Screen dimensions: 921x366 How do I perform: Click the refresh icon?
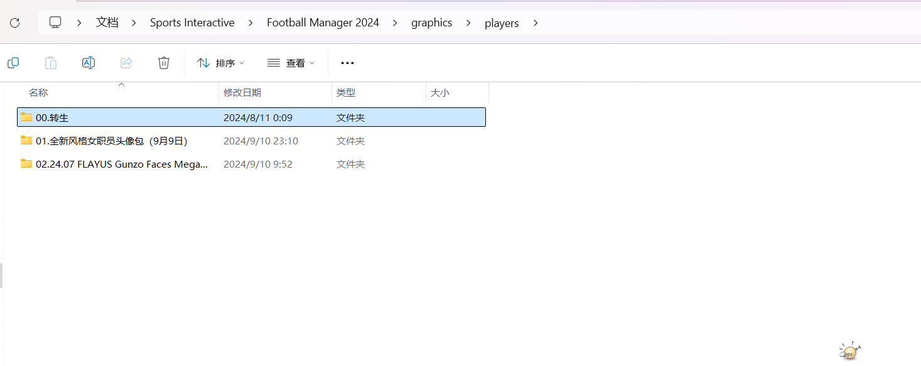[14, 23]
